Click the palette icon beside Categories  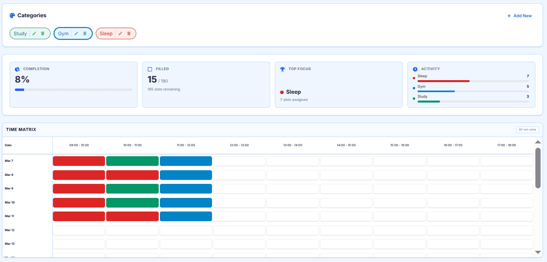(x=12, y=16)
